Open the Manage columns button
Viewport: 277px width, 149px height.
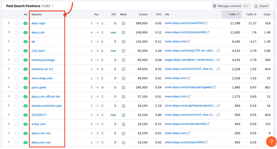(231, 6)
